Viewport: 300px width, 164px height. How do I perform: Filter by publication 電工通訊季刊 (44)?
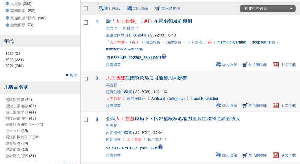[x=21, y=112]
